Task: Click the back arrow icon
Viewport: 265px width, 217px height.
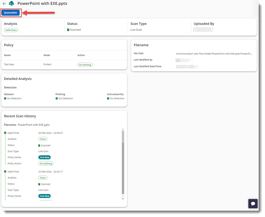Action: point(4,4)
